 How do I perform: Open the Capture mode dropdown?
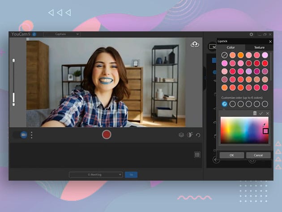pyautogui.click(x=62, y=34)
